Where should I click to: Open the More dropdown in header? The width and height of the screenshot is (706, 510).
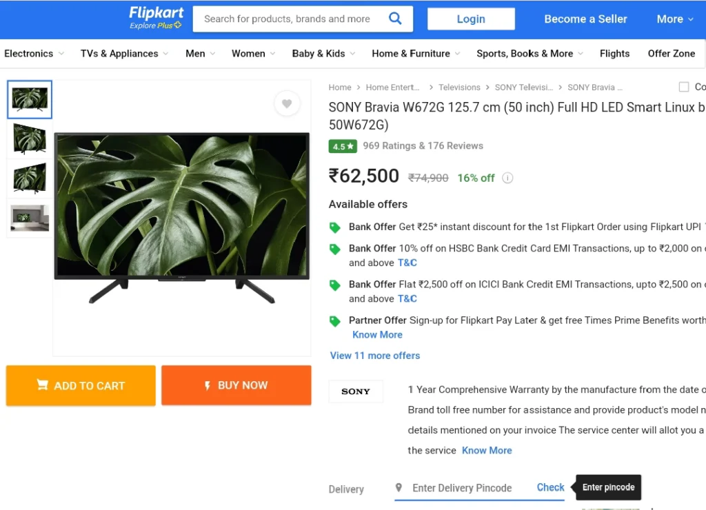click(675, 19)
